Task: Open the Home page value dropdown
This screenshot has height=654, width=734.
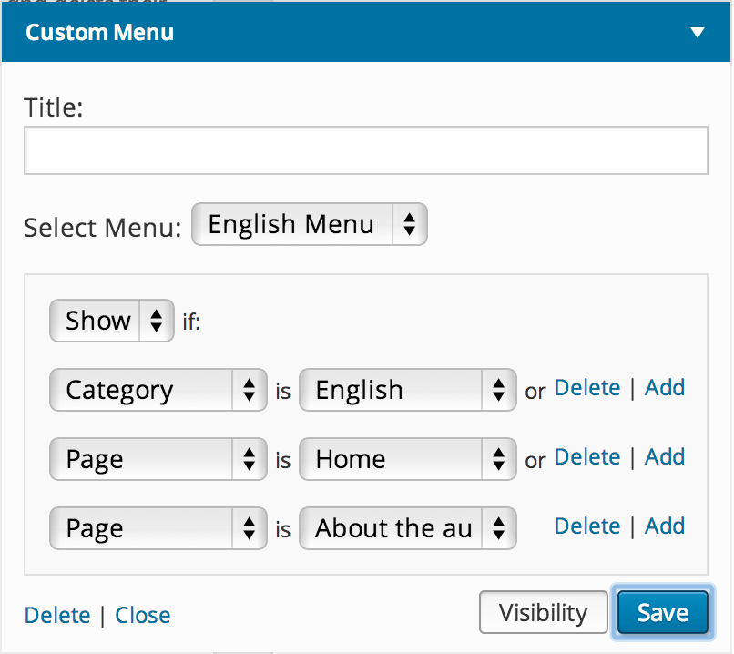Action: (x=407, y=459)
